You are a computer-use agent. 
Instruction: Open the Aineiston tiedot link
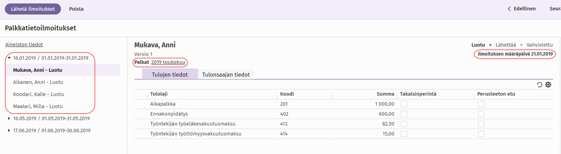point(24,45)
